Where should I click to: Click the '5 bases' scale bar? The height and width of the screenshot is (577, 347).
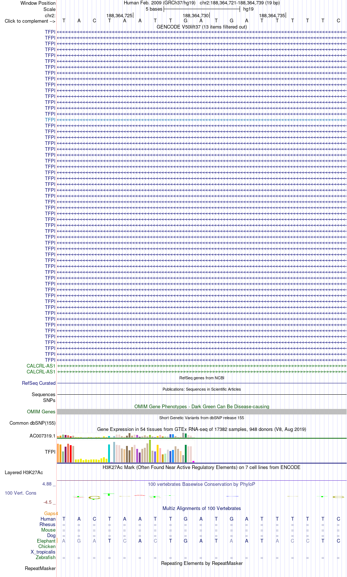click(202, 9)
